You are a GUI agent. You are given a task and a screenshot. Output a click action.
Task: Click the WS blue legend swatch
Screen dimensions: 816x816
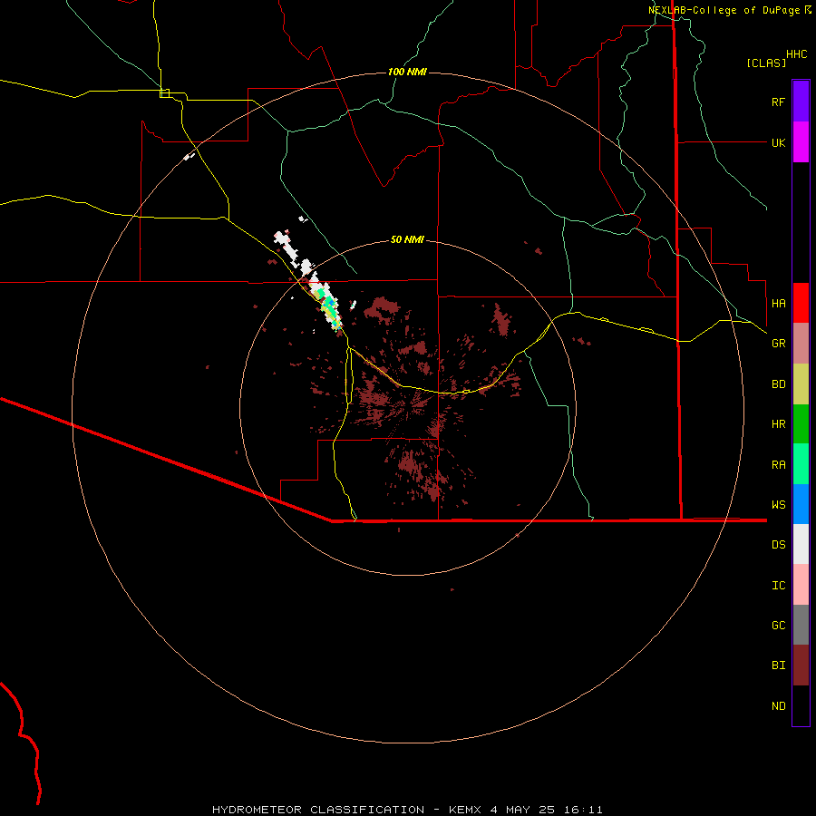coord(801,504)
